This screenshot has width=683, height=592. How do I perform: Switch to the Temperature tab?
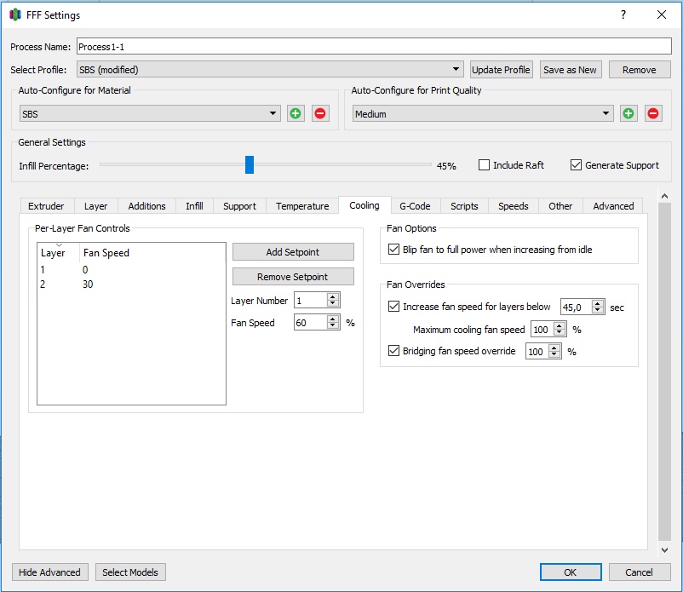pos(302,206)
